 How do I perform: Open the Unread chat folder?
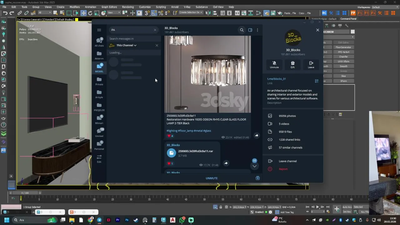99,132
